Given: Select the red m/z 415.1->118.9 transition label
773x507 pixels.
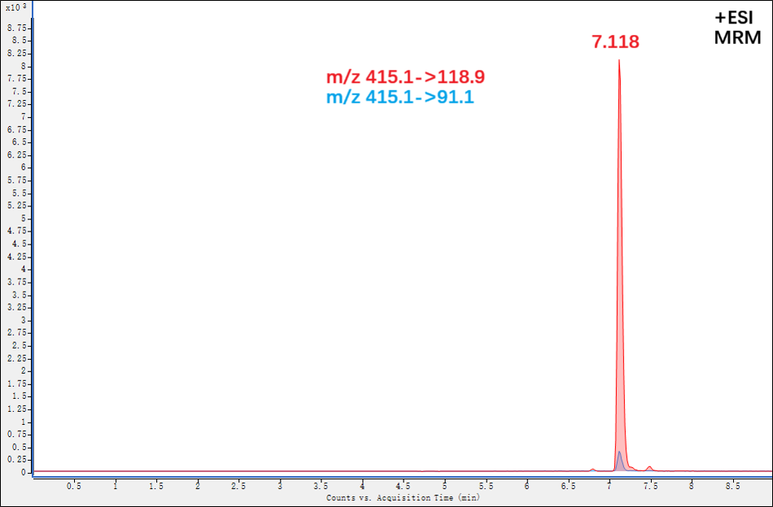Looking at the screenshot, I should click(405, 78).
